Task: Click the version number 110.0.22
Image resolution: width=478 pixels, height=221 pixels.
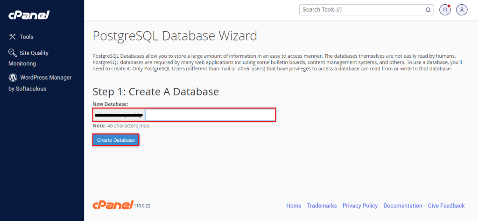Action: pyautogui.click(x=142, y=206)
